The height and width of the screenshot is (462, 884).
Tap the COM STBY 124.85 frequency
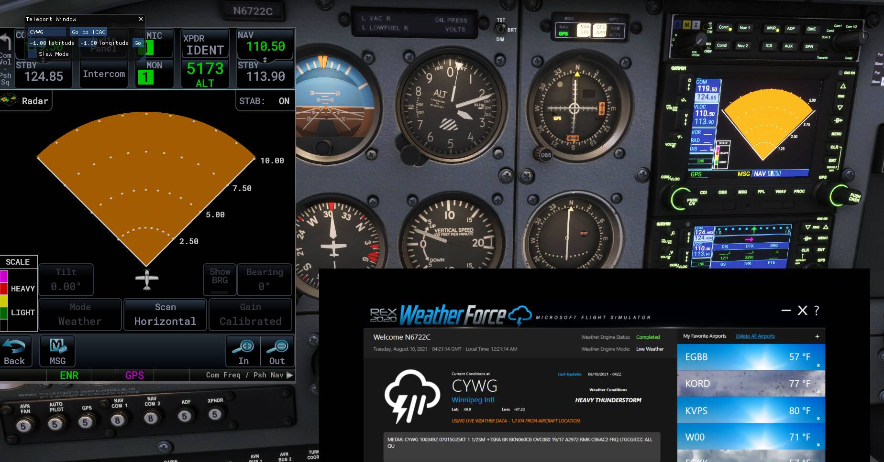point(43,74)
